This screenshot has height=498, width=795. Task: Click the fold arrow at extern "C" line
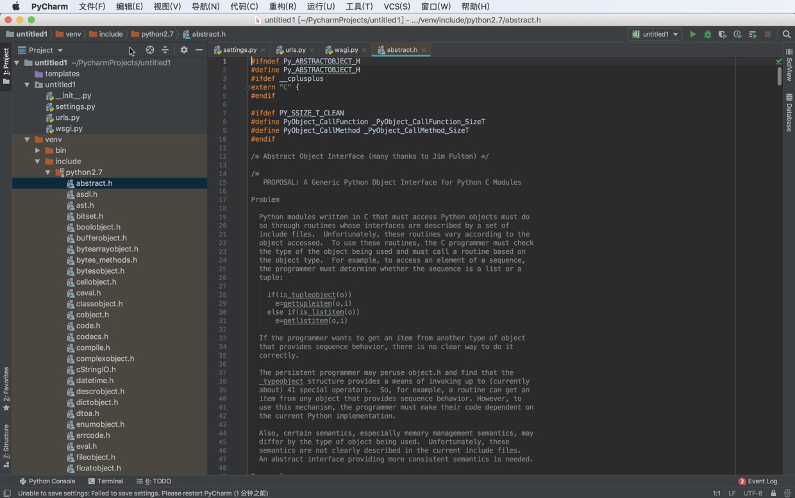pos(247,87)
